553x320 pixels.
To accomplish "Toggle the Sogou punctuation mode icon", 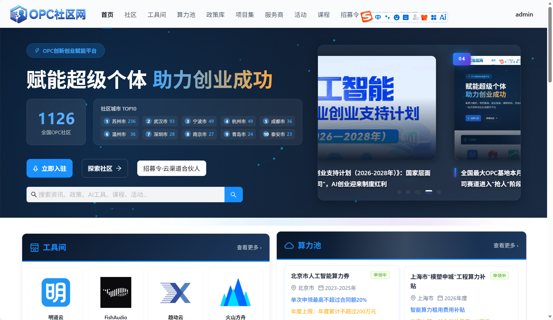I will [387, 17].
